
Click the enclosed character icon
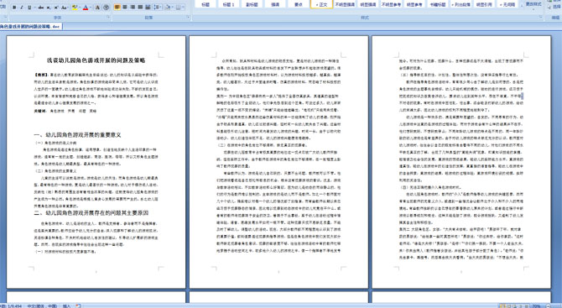point(106,8)
